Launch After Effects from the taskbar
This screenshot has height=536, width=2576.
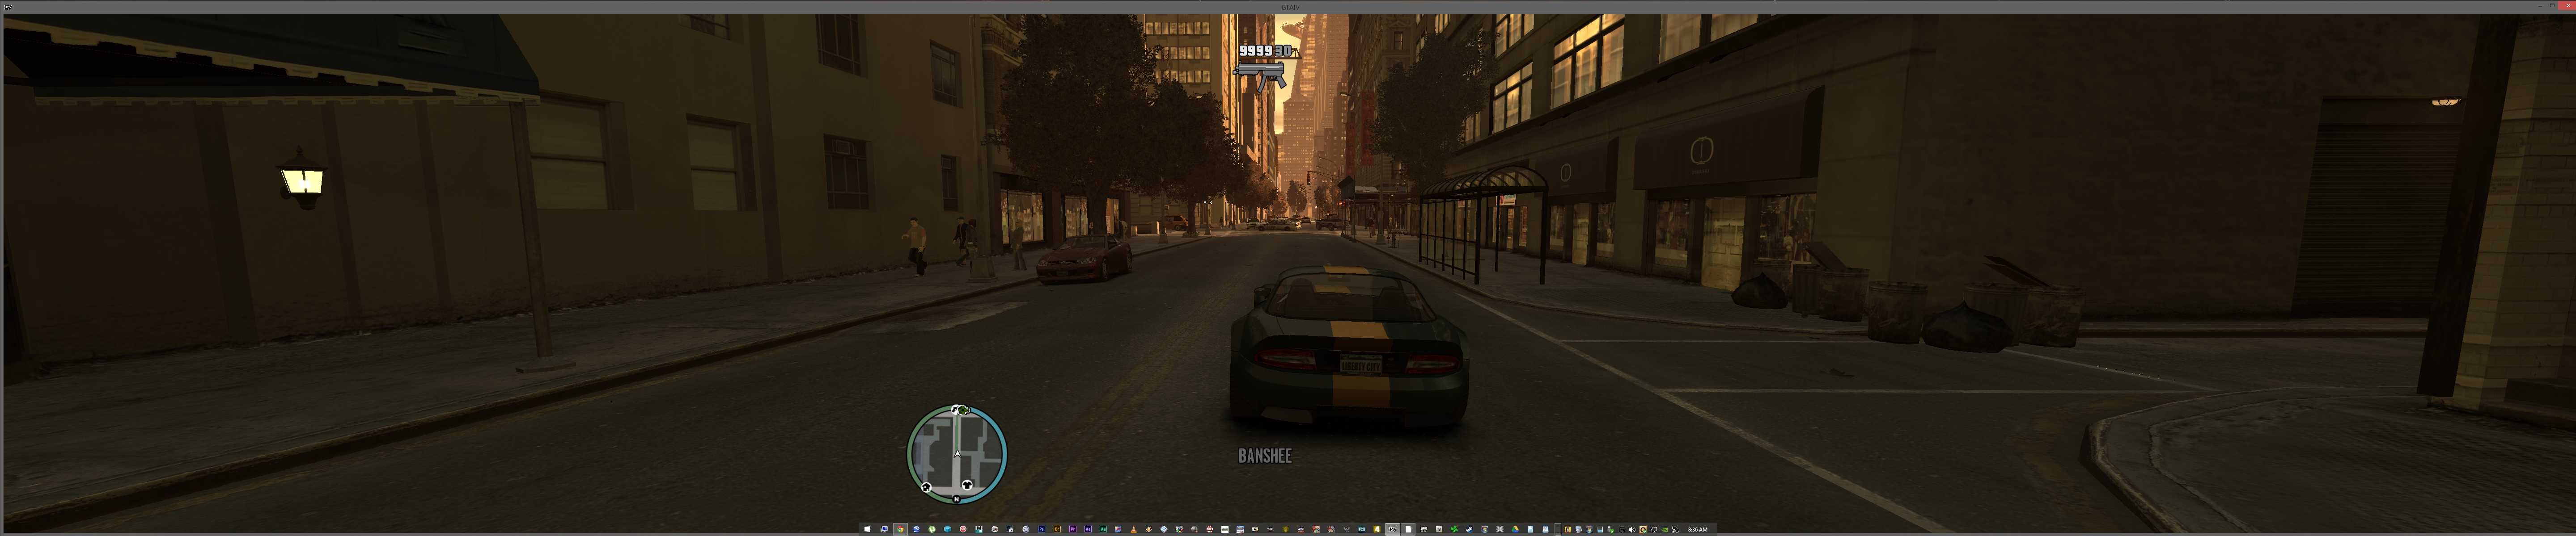pyautogui.click(x=1088, y=529)
